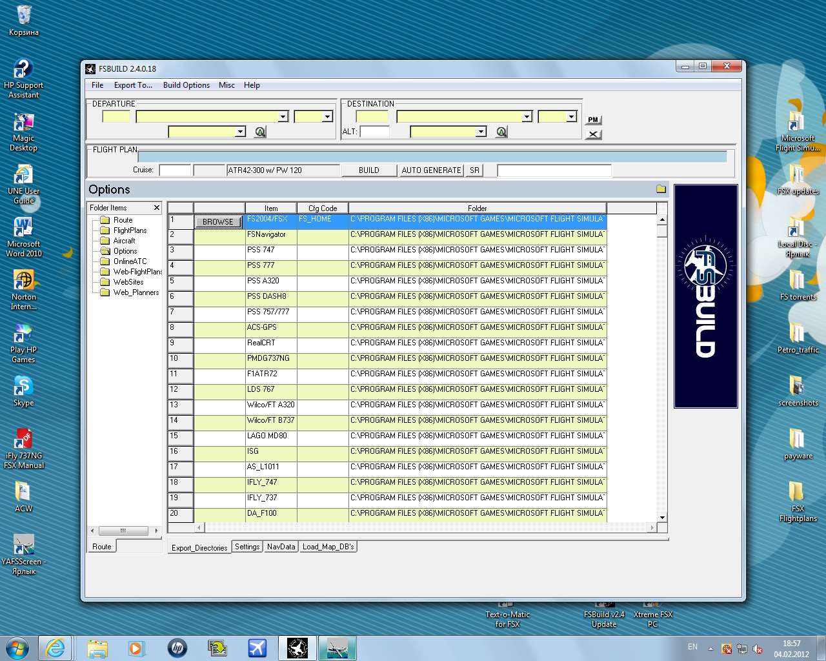
Task: Click the Route tab below folder tree
Action: click(102, 547)
